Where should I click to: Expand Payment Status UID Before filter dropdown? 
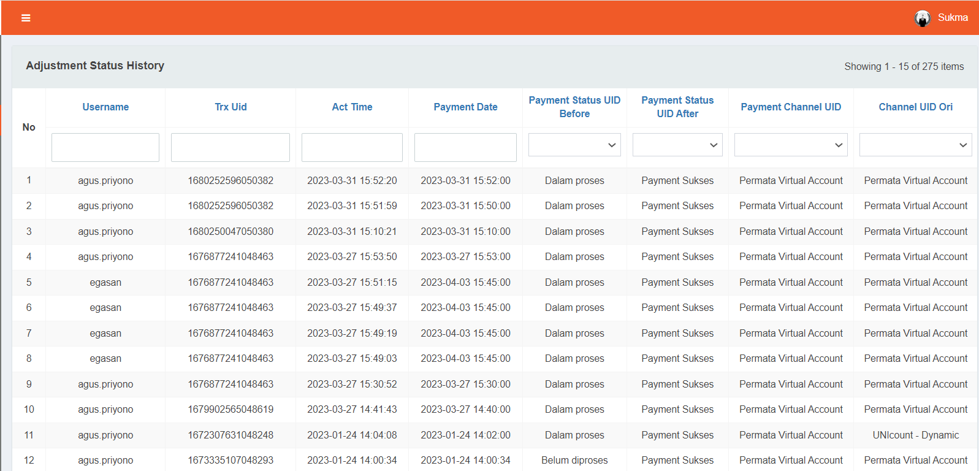pos(574,145)
